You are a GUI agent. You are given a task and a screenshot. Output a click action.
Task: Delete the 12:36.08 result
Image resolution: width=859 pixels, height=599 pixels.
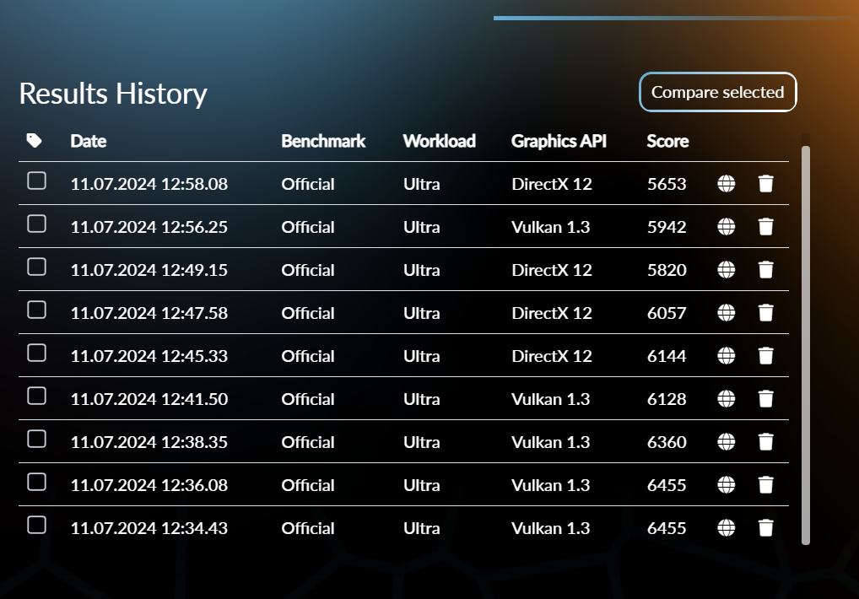(x=766, y=484)
